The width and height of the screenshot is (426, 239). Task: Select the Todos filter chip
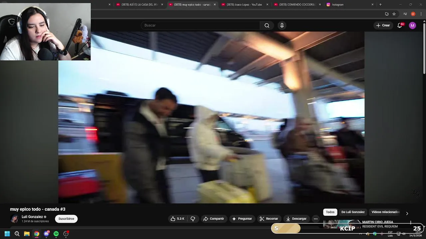tap(330, 212)
